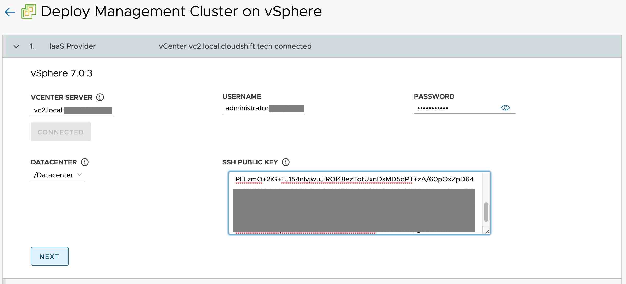This screenshot has width=626, height=284.
Task: Click the disabled CONNECTED button
Action: [61, 132]
